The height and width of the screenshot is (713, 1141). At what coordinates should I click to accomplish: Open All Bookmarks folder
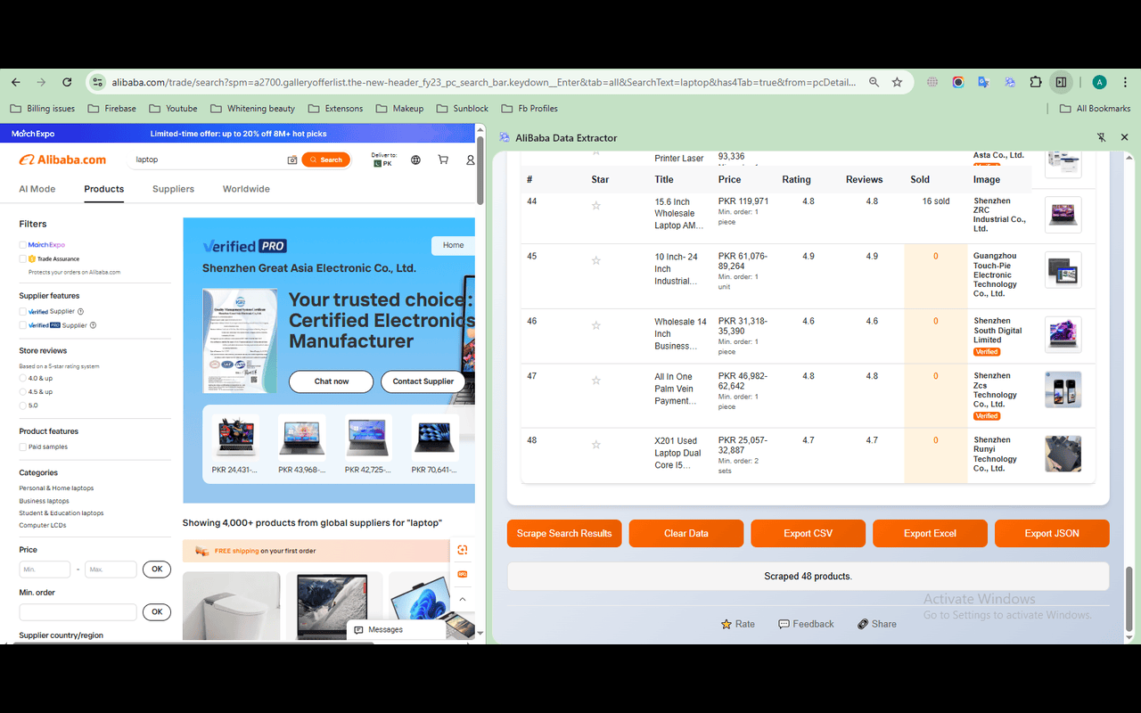1095,109
